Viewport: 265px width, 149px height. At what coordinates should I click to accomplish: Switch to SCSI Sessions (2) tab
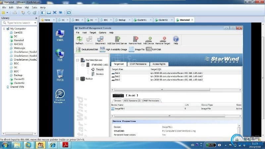[x=132, y=101]
